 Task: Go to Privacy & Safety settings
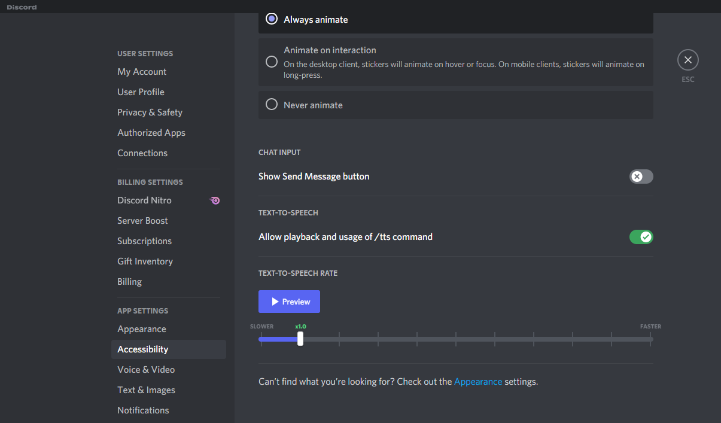pyautogui.click(x=150, y=112)
